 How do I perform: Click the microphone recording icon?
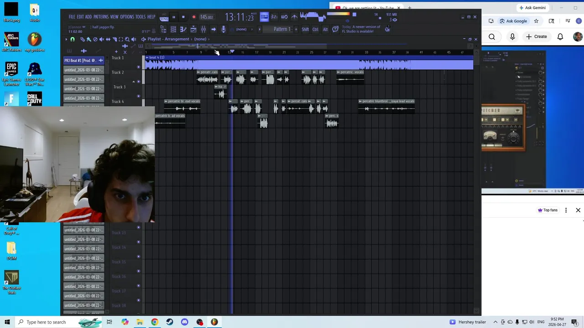tap(224, 29)
